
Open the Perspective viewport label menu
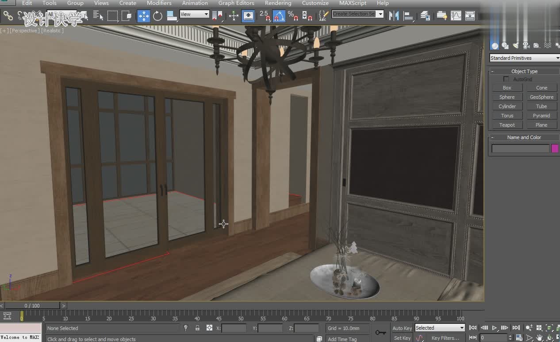[x=25, y=31]
